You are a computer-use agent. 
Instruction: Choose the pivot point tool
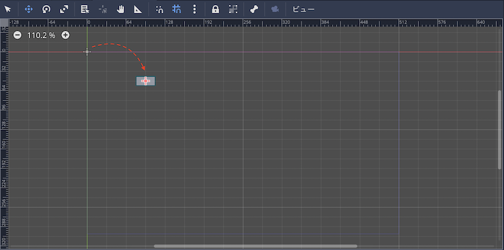[103, 9]
